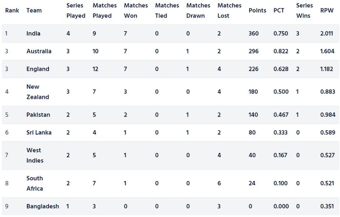Click the New Zealand team name
Screen dimensions: 340x217
37,92
